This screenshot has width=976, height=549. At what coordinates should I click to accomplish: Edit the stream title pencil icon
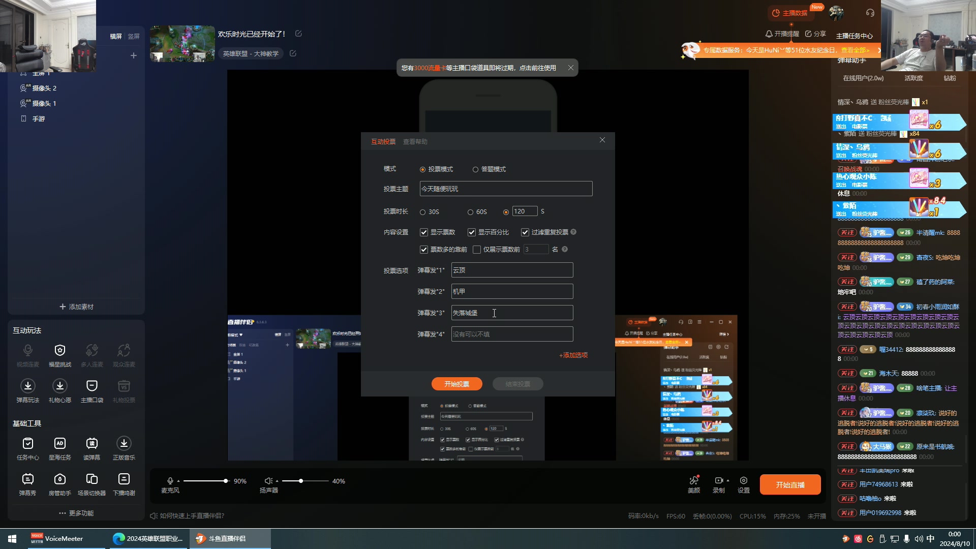click(298, 34)
